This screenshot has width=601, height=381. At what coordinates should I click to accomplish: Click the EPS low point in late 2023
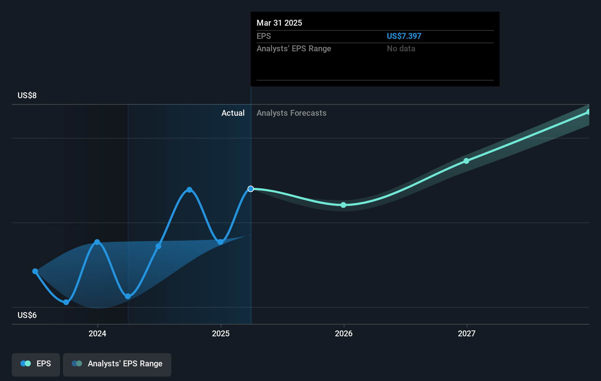66,302
